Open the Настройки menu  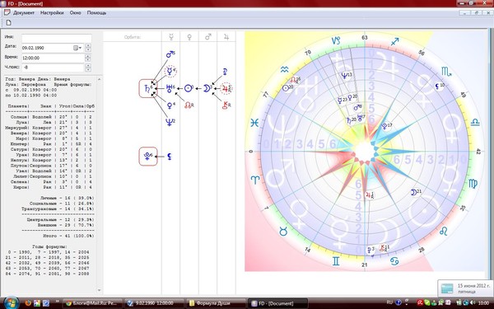click(x=52, y=13)
